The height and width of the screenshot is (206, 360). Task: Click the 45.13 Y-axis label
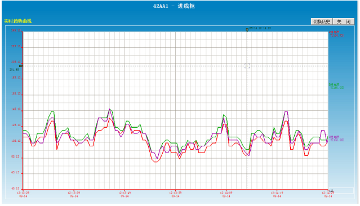click(16, 189)
